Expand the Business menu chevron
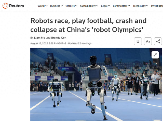 62,6
